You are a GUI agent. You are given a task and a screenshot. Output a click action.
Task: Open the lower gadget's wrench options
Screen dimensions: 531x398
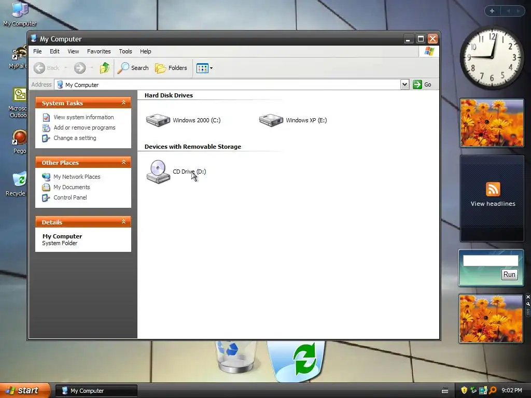coord(528,304)
